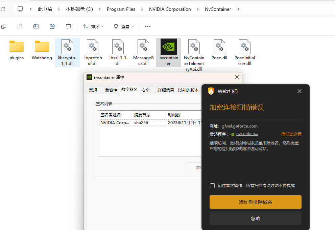Click 忽略 button
The height and width of the screenshot is (230, 335).
pos(256,218)
